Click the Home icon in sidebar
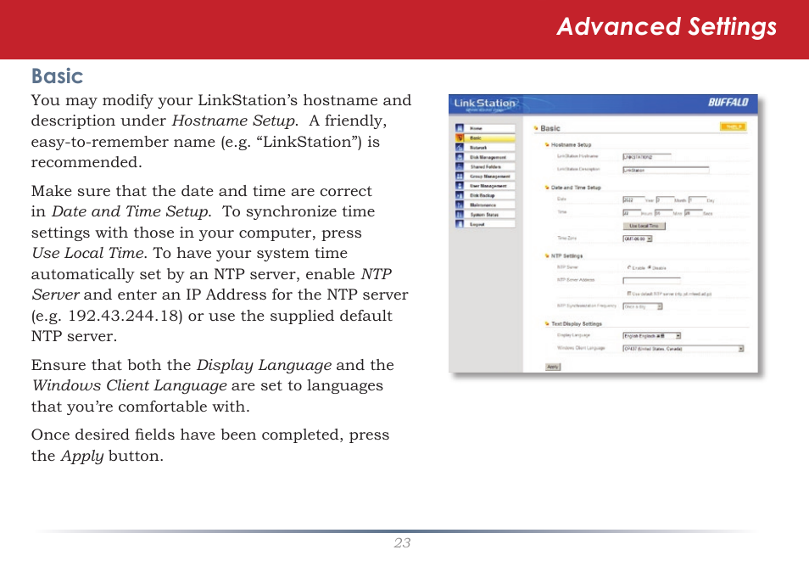Viewport: 809px width, 561px height. (x=460, y=128)
